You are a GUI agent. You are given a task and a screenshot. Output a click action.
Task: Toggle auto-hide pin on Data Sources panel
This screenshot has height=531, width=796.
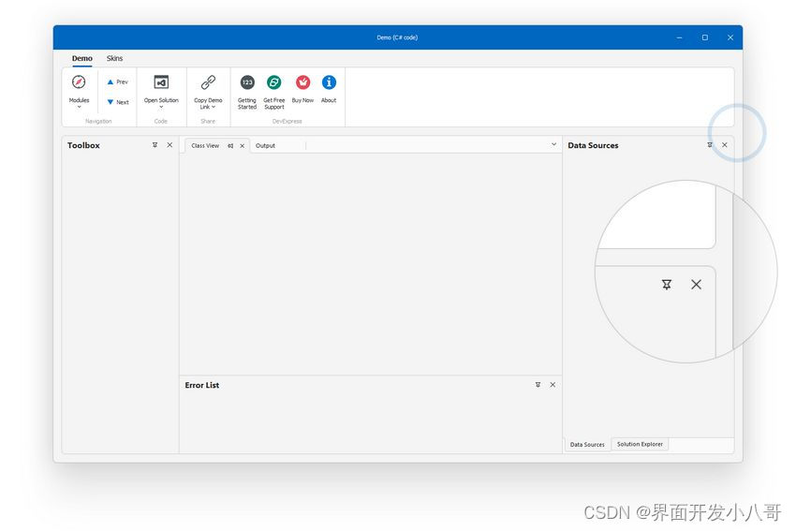[x=710, y=145]
